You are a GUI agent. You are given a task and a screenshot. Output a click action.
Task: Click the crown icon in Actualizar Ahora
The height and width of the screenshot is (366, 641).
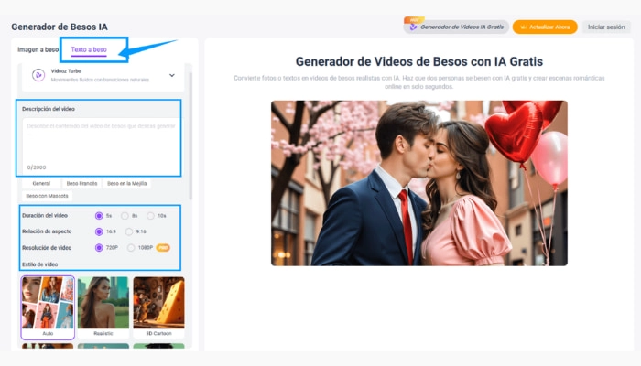[523, 27]
